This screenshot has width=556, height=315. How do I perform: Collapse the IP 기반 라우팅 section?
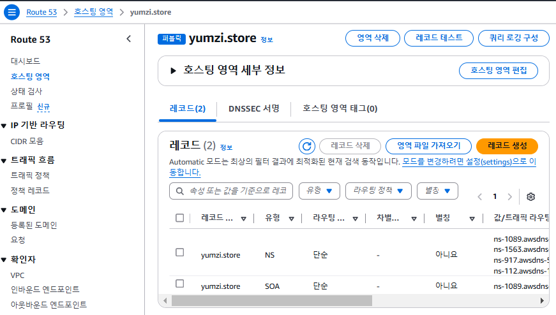(4, 126)
